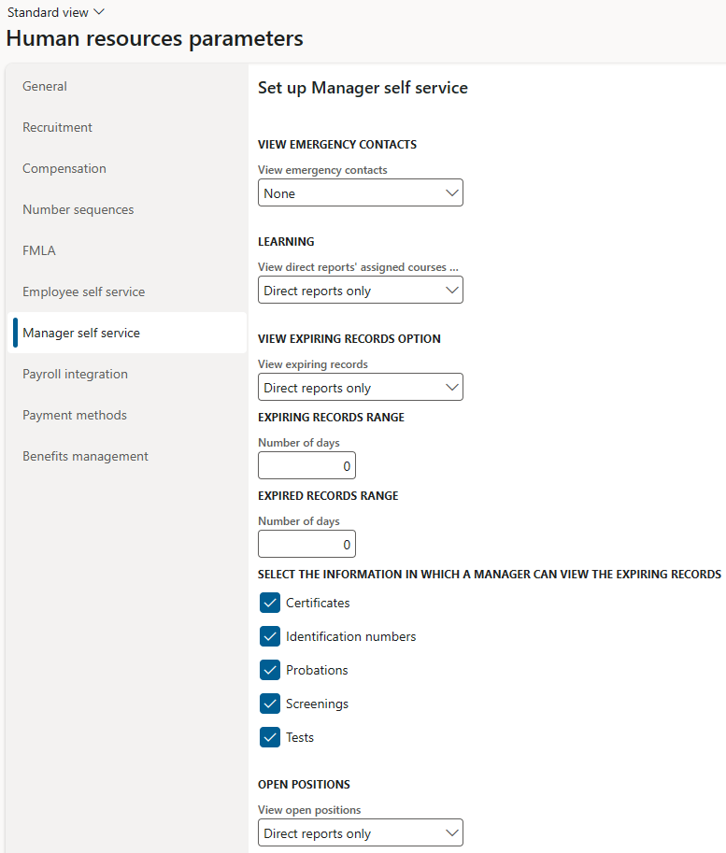Disable Identification numbers expiring records
Image resolution: width=726 pixels, height=853 pixels.
[x=270, y=636]
